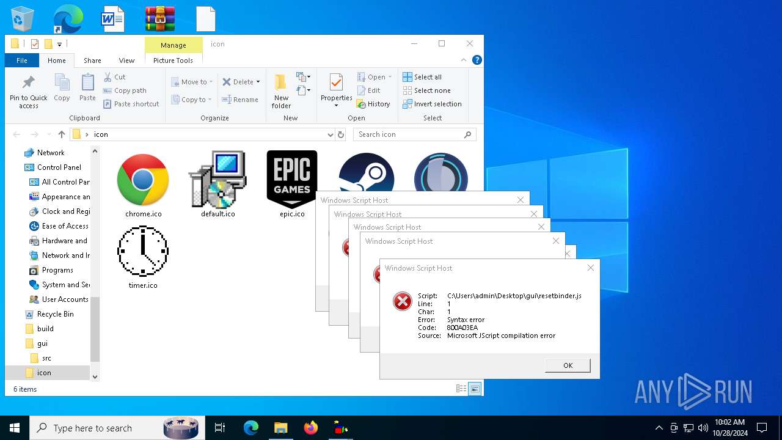Open Picture Tools tab
This screenshot has width=782, height=440.
(173, 61)
